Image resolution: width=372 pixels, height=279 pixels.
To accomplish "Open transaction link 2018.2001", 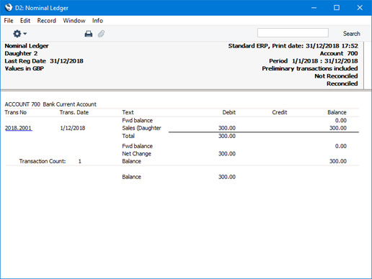I will [x=18, y=128].
